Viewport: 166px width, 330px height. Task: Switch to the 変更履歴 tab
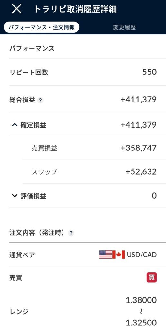point(124,28)
